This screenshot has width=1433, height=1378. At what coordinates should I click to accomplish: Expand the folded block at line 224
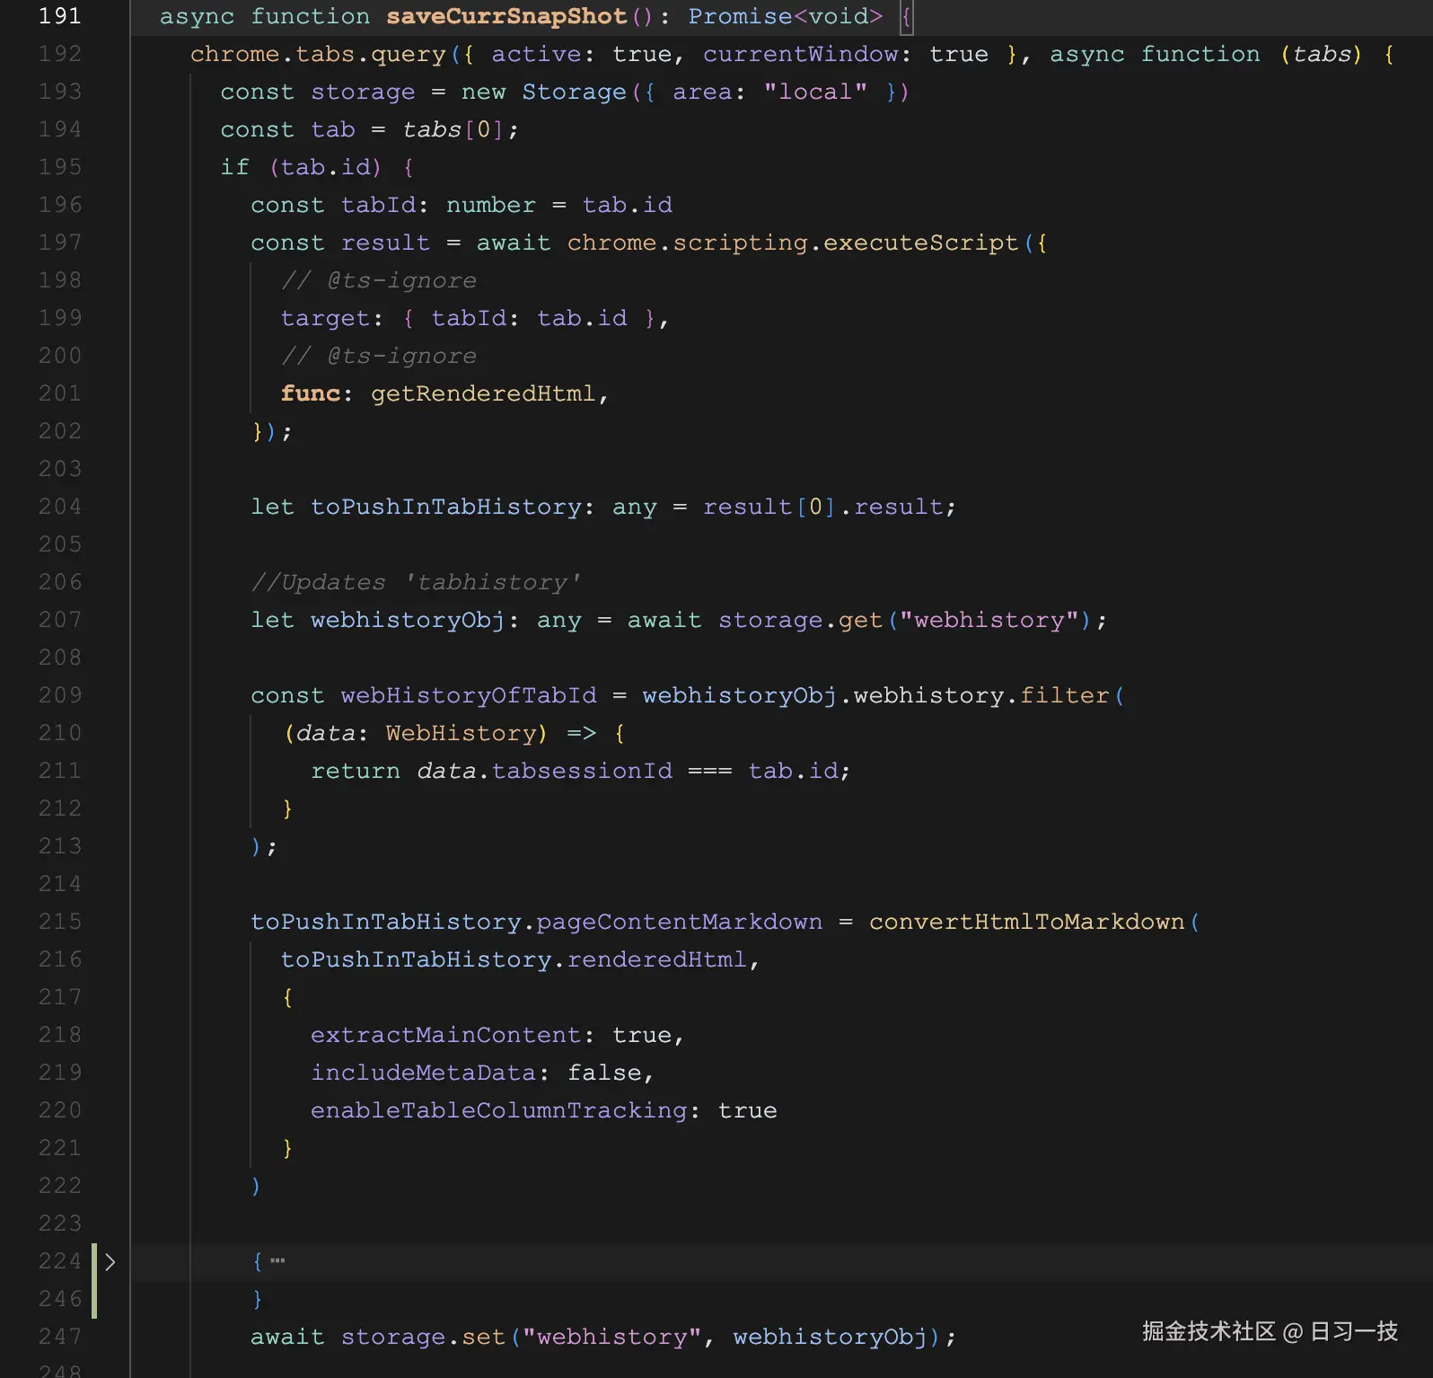(x=110, y=1261)
